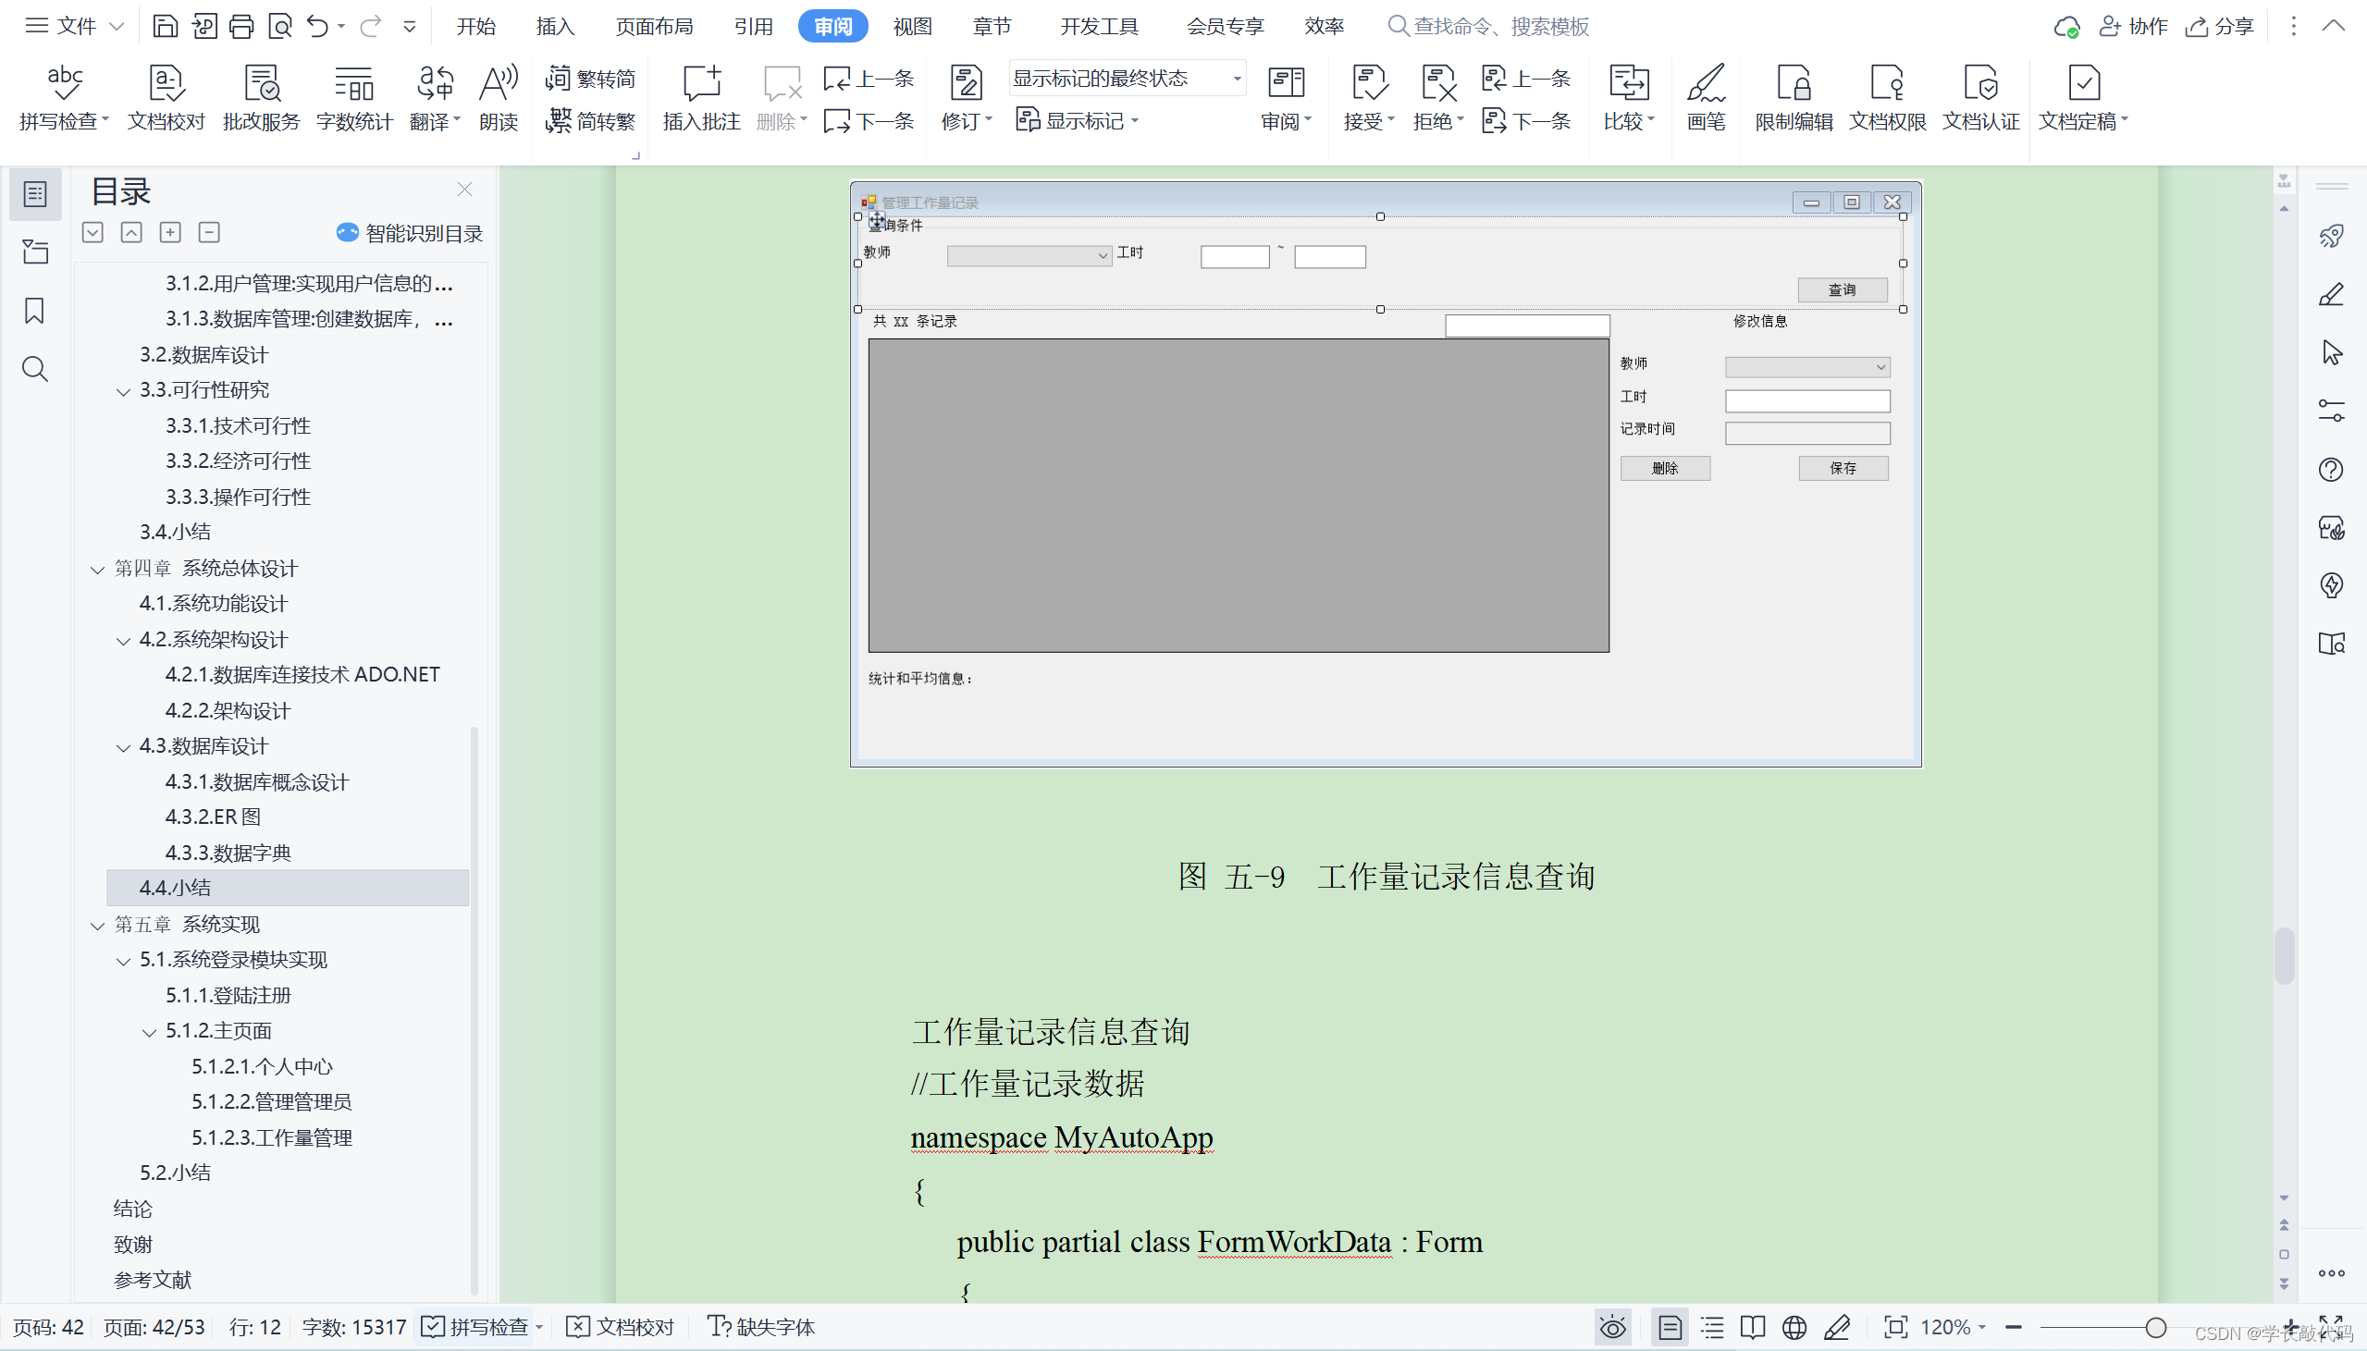This screenshot has height=1351, width=2367.
Task: Switch to the 视图 tab
Action: coord(911,26)
